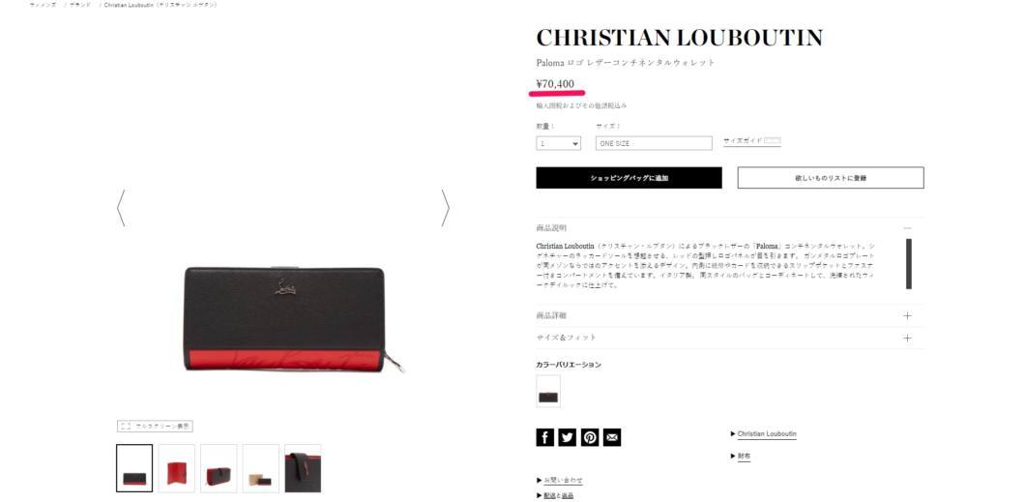
Task: Pin product with Pinterest icon
Action: (590, 437)
